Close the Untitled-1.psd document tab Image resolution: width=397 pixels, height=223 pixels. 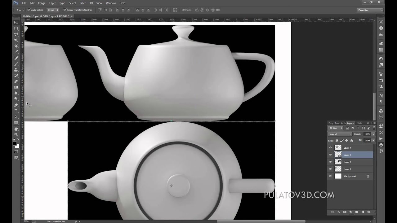coord(72,16)
